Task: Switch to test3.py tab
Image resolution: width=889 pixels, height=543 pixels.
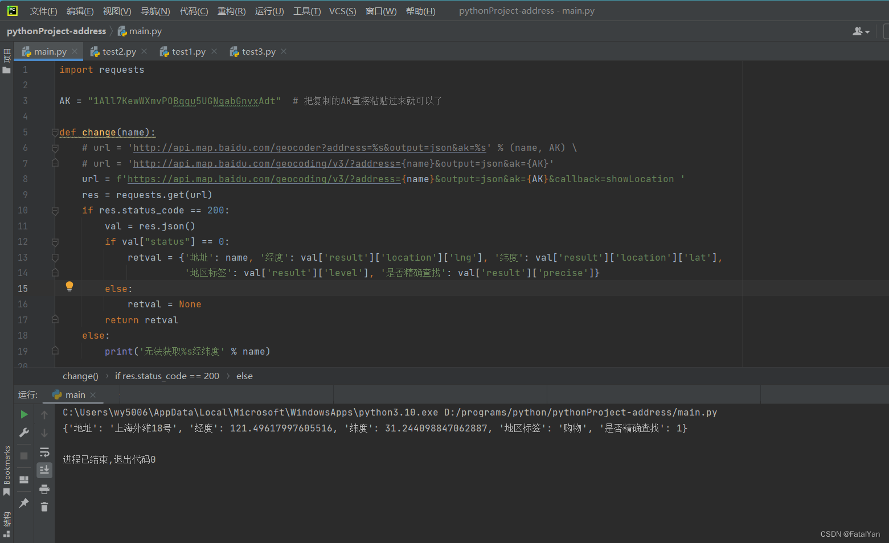Action: point(259,51)
